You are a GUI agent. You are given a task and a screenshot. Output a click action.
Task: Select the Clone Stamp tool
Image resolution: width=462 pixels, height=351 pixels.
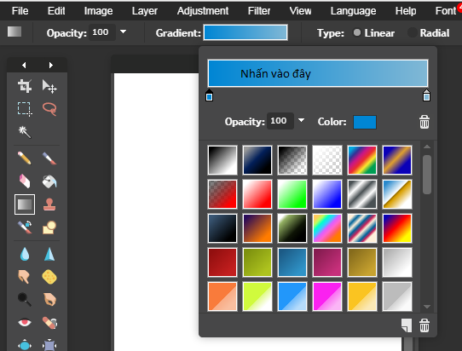point(49,204)
